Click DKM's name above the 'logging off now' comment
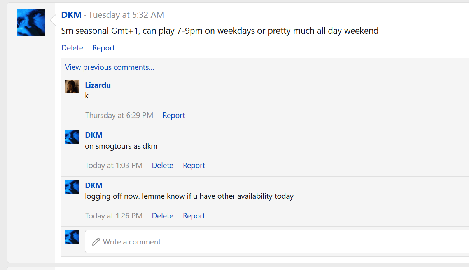Viewport: 469px width, 270px height. pos(94,185)
